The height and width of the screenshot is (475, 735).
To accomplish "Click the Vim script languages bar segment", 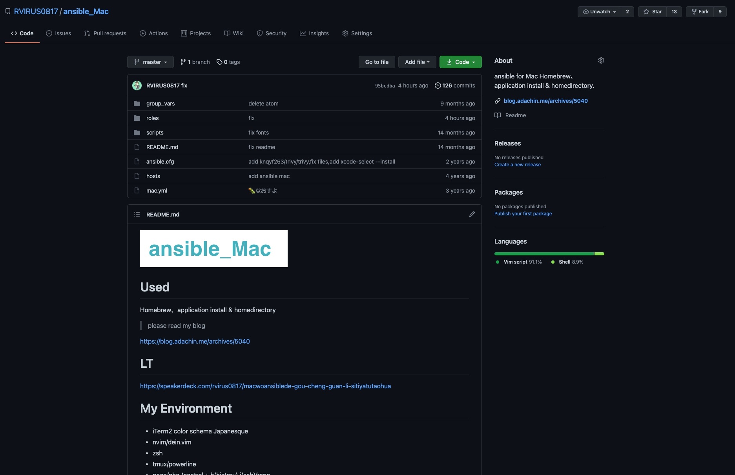I will [544, 254].
